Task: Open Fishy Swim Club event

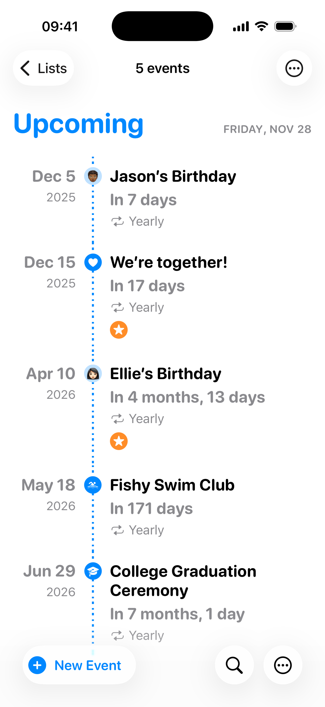Action: (172, 485)
